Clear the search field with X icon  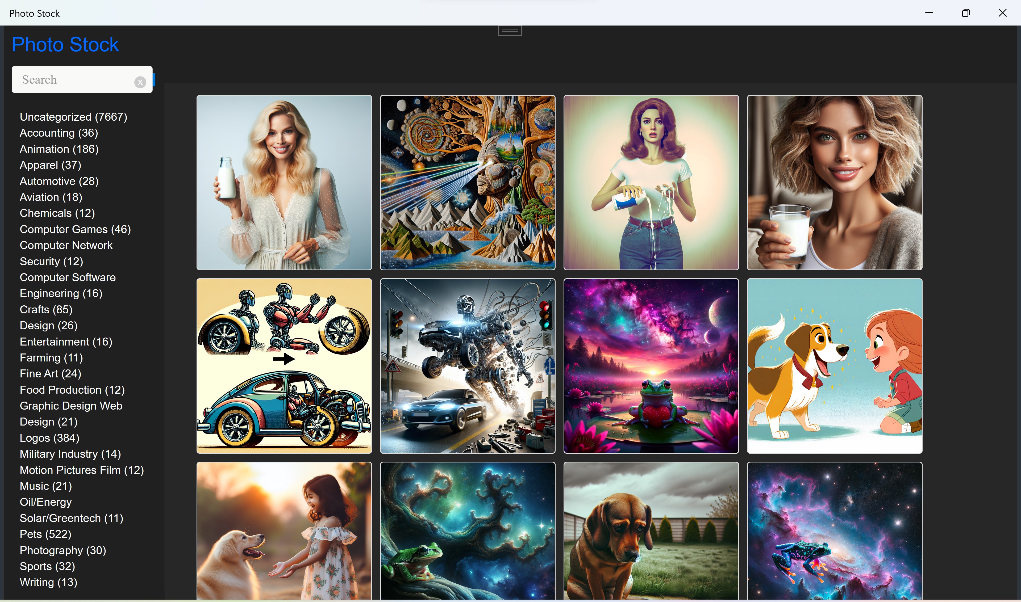point(140,82)
